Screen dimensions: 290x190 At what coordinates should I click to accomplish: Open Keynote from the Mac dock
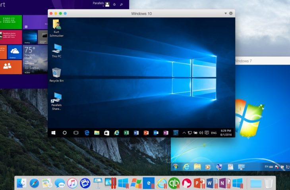(x=98, y=183)
